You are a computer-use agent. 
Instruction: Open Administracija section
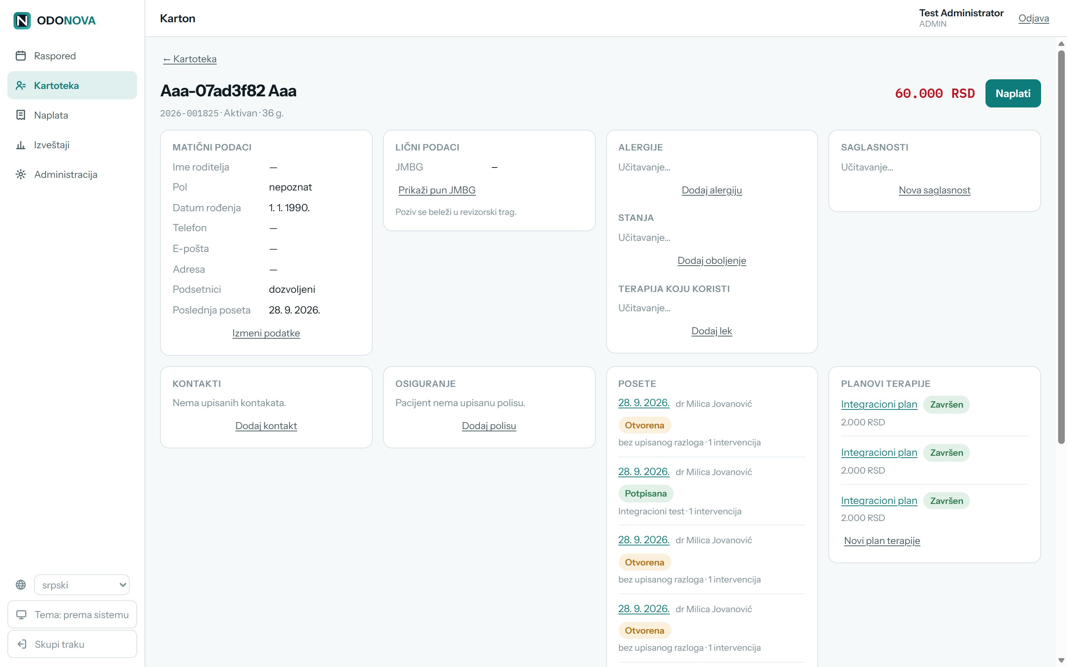click(72, 174)
